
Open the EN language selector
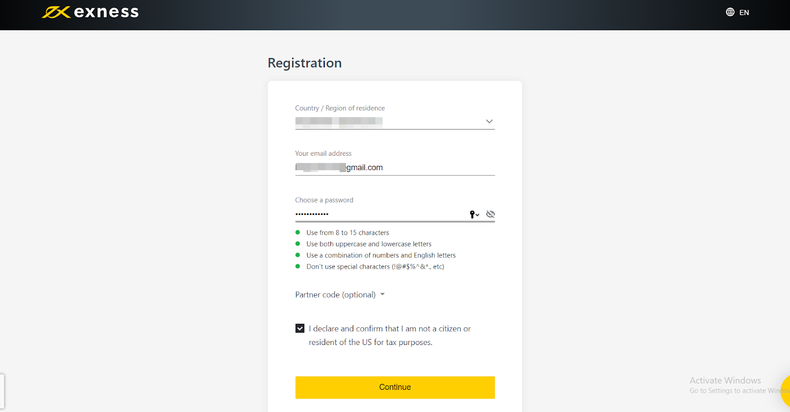(x=744, y=13)
